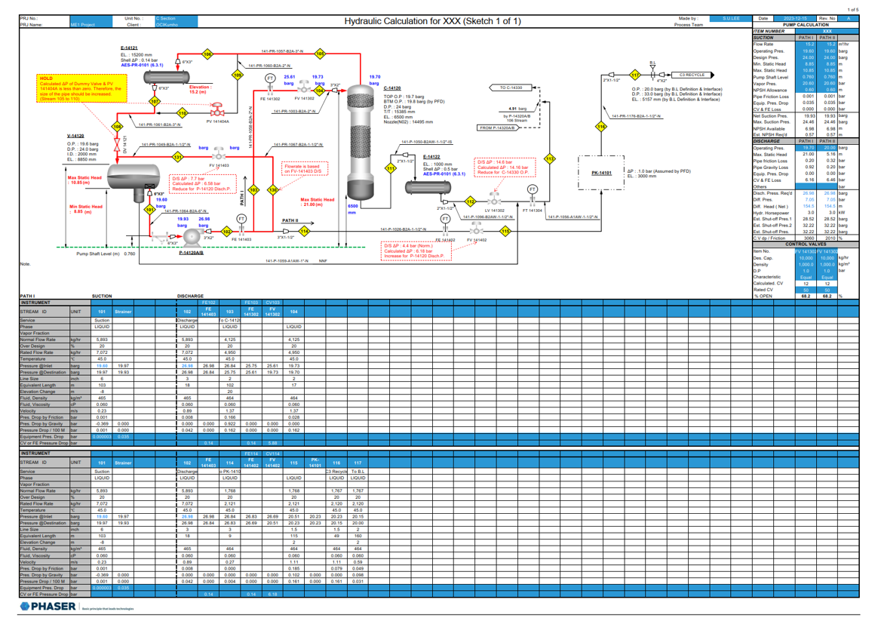Select the CONTROL VALVES section header
Screen dimensions: 878x621
(x=805, y=244)
